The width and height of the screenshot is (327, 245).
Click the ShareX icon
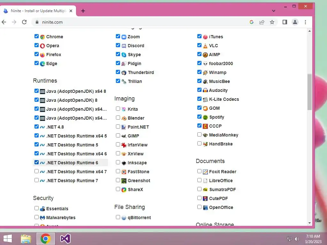tap(124, 190)
